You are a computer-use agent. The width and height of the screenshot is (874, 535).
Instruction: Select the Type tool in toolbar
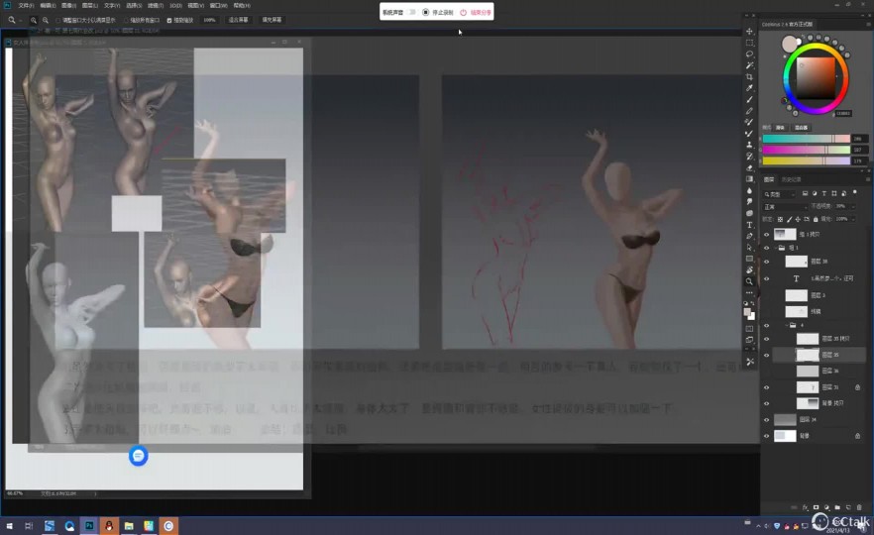[x=750, y=225]
